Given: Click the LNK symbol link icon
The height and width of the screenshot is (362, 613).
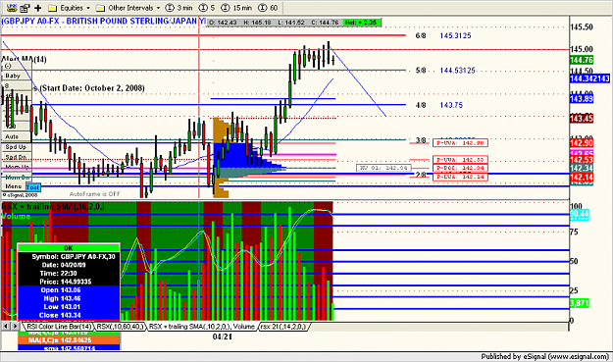Looking at the screenshot, I should [12, 7].
